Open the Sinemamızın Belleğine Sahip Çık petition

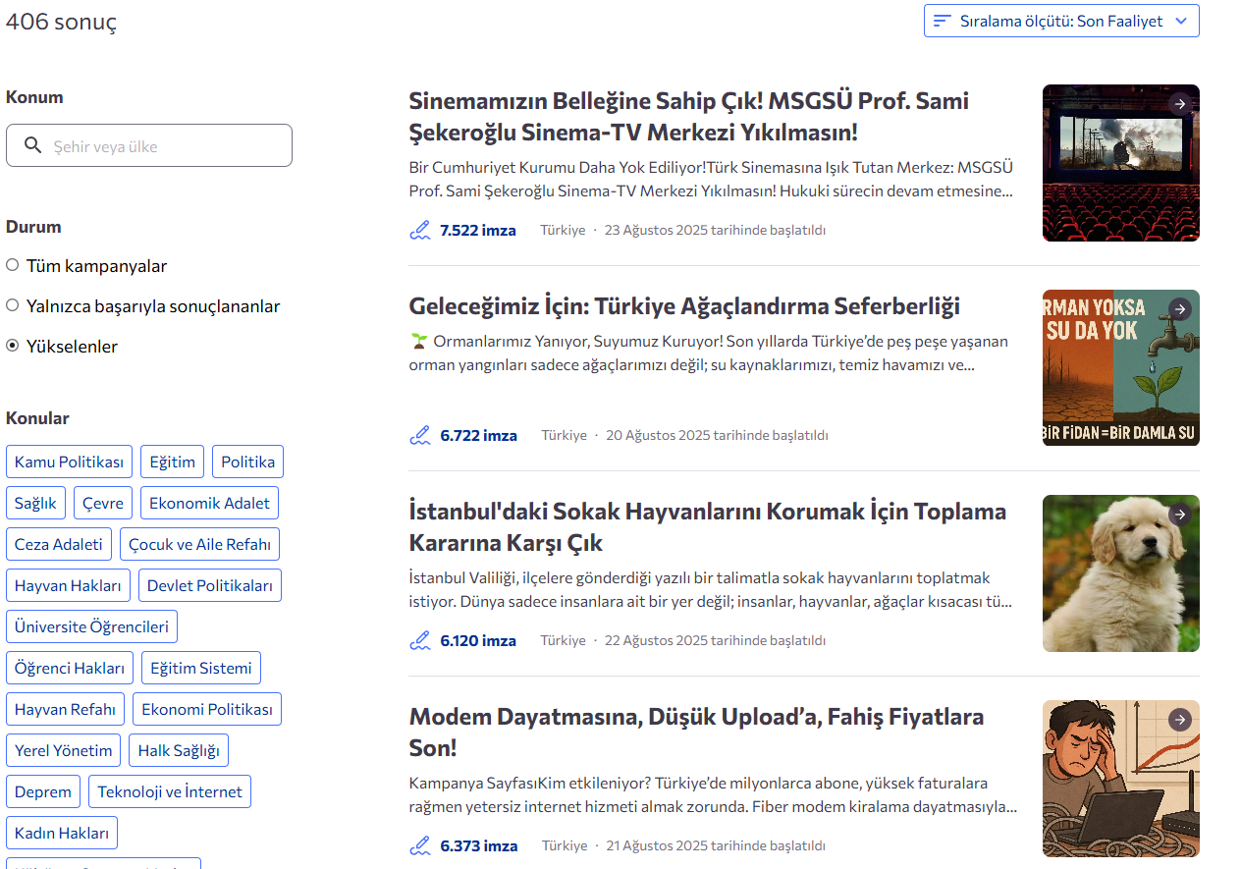(689, 116)
